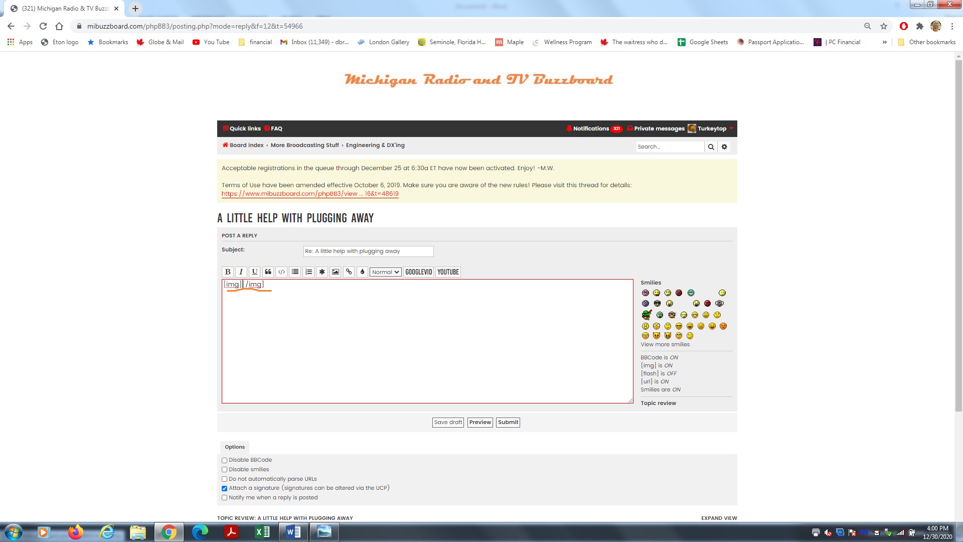Enable Notify me when reply posted
The height and width of the screenshot is (542, 963).
[x=225, y=498]
